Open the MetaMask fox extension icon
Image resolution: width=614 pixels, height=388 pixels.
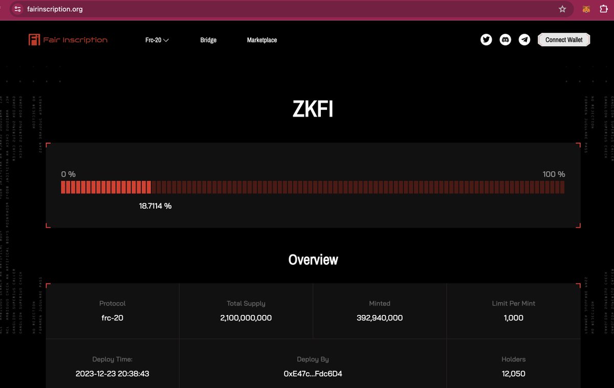click(587, 9)
